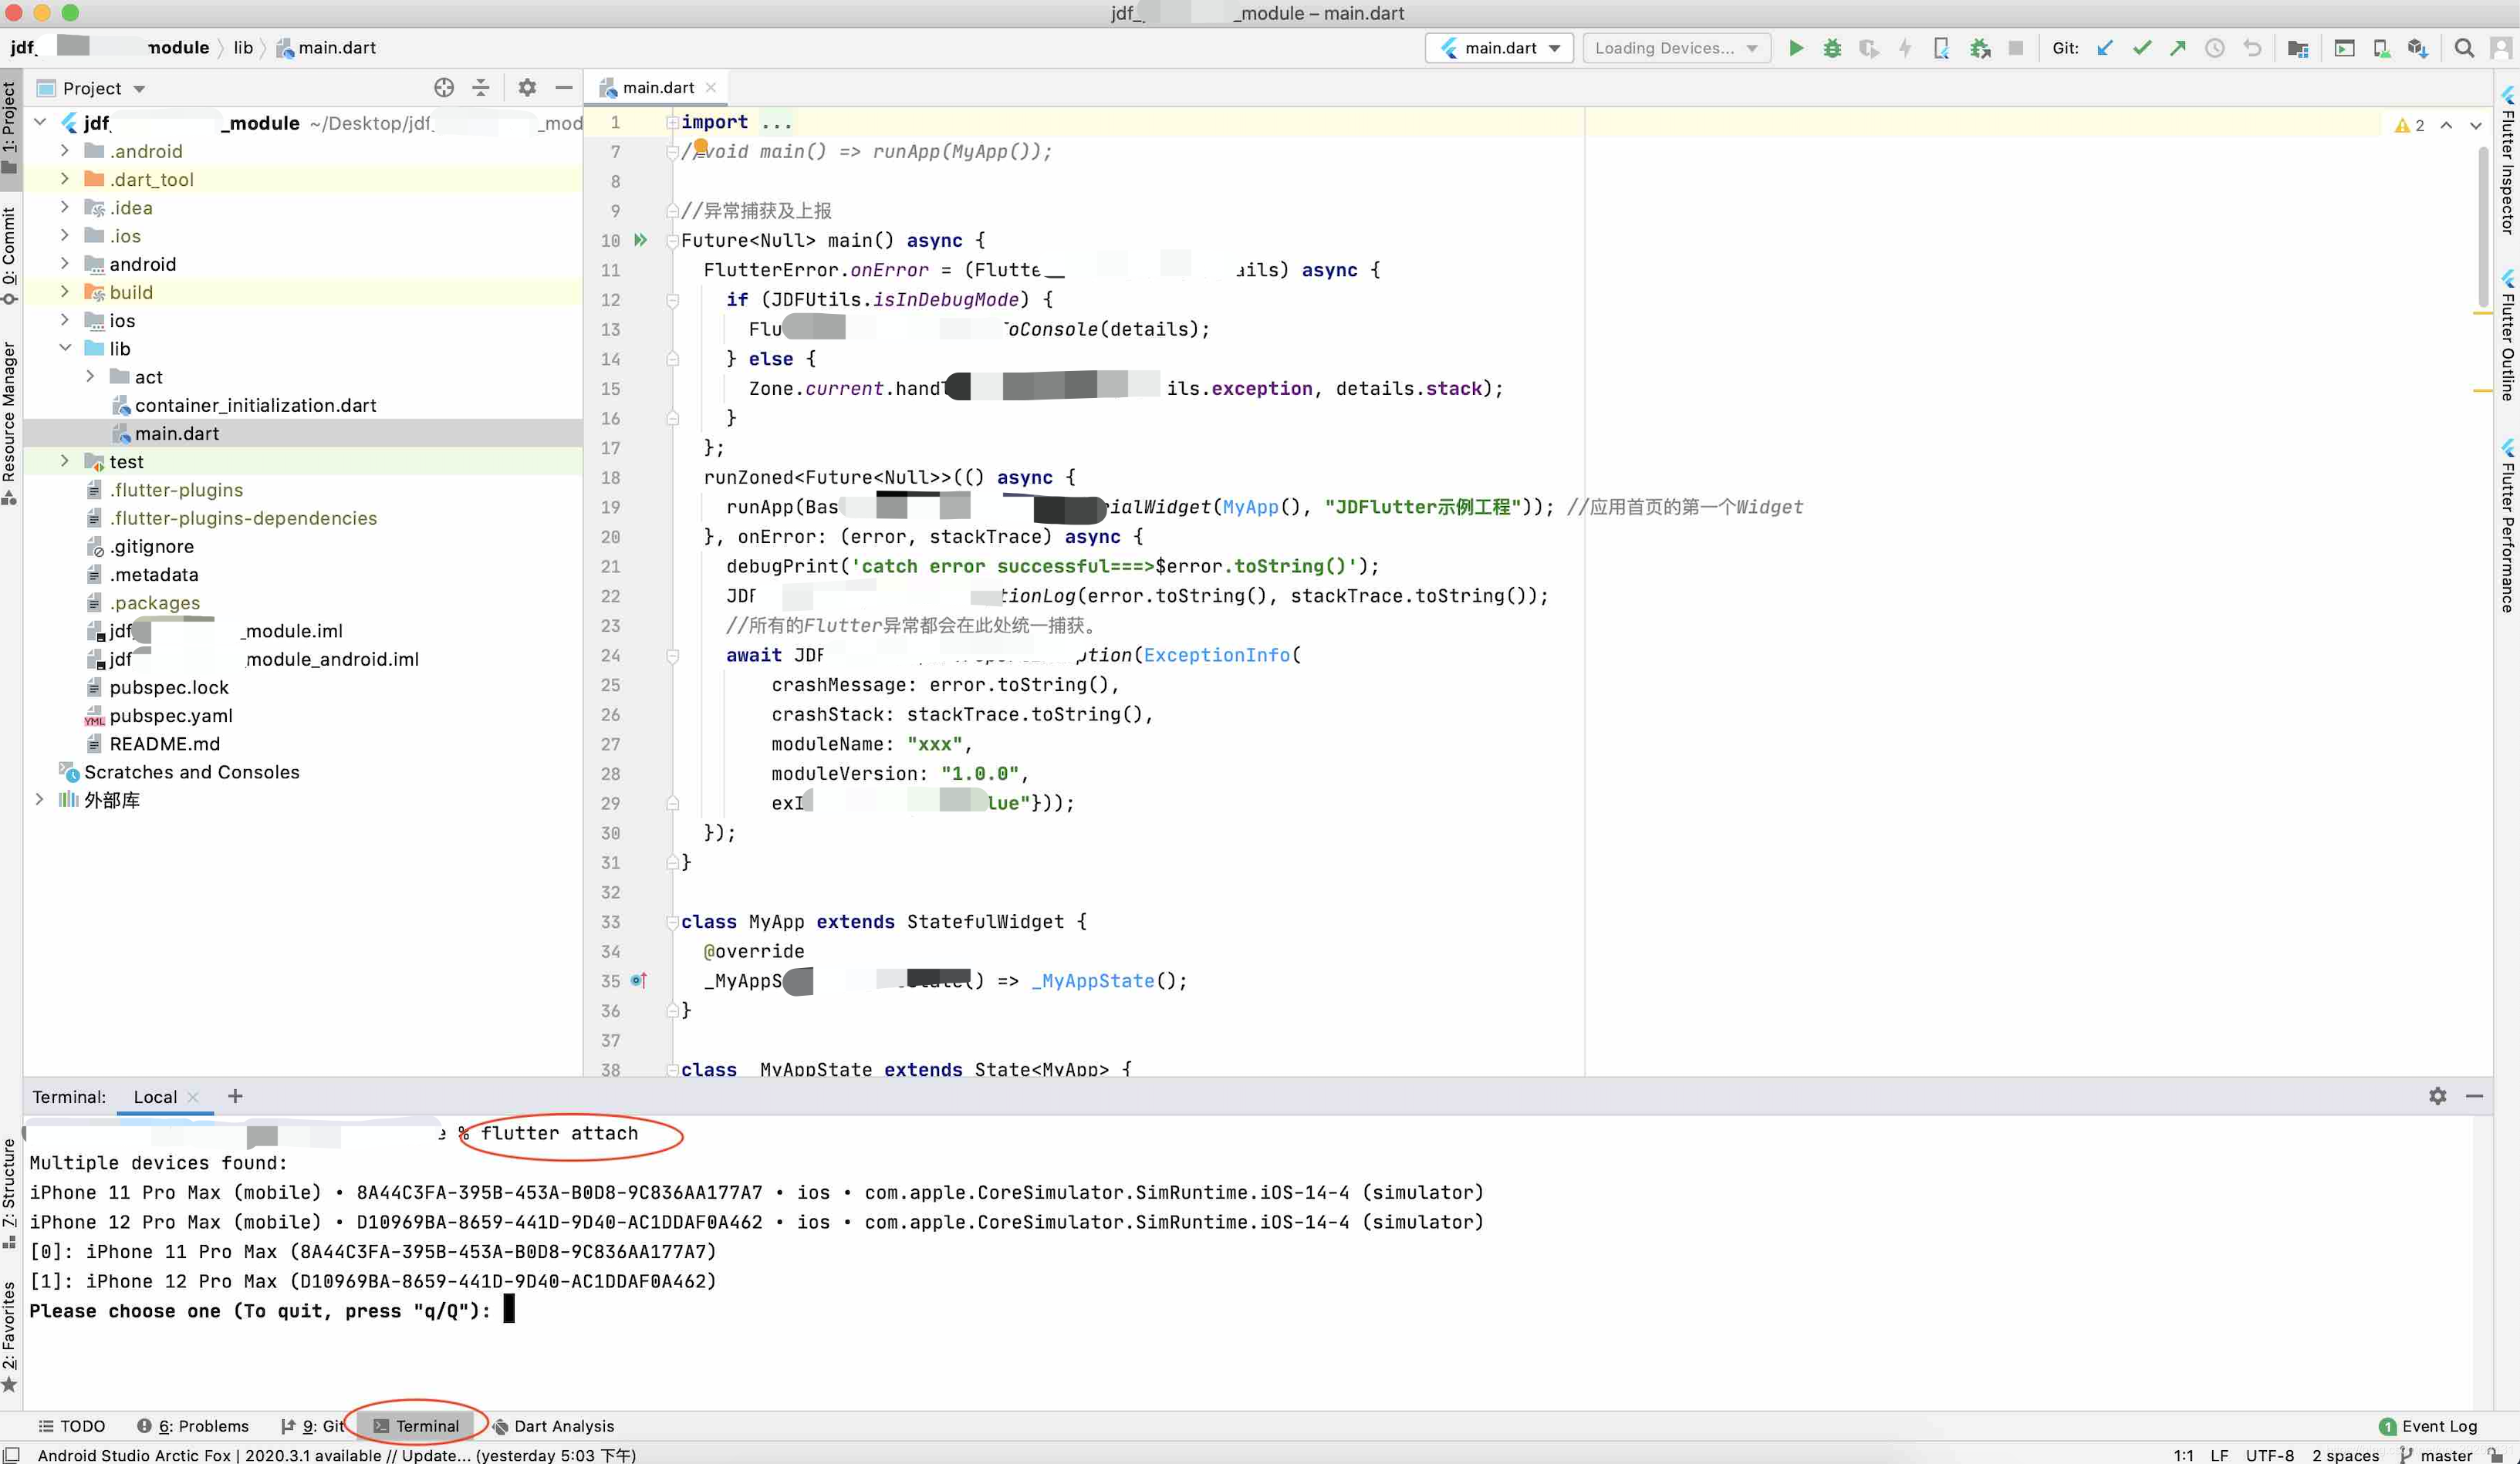Expand the .android folder

click(x=65, y=151)
